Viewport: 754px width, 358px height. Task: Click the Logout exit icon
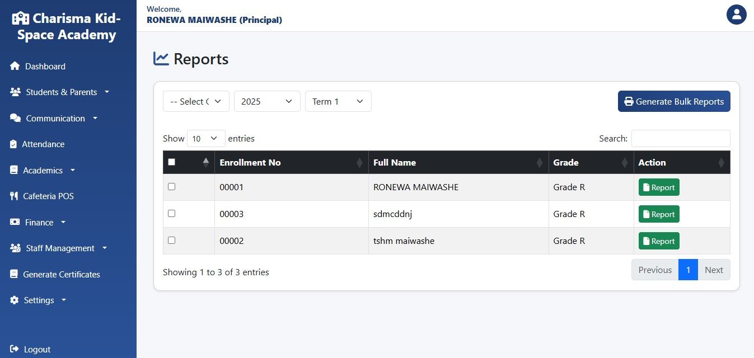(x=15, y=349)
